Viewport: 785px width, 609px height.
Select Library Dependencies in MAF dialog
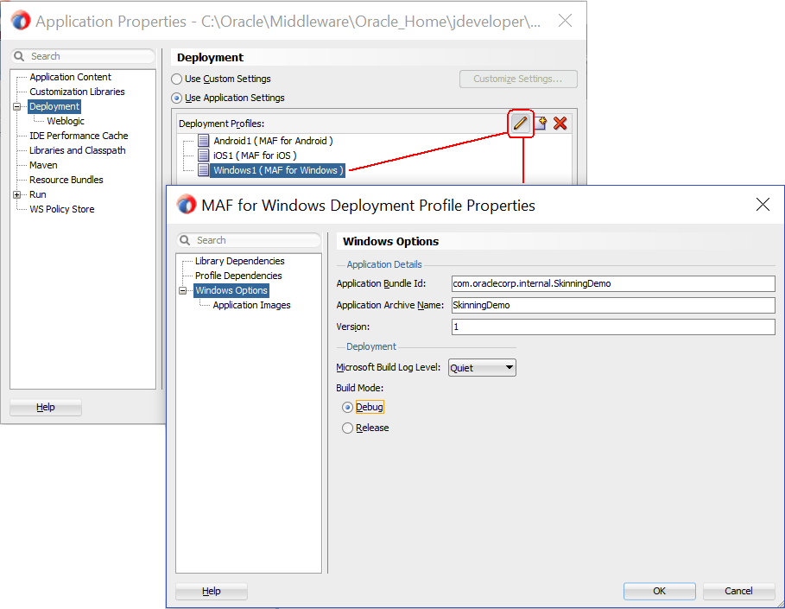coord(240,261)
